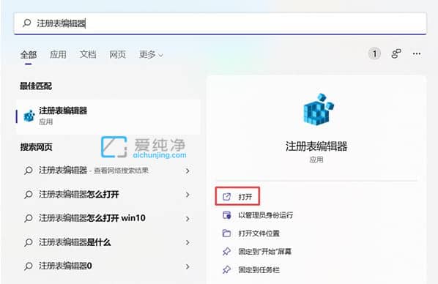Click the admin shield icon

[x=226, y=215]
